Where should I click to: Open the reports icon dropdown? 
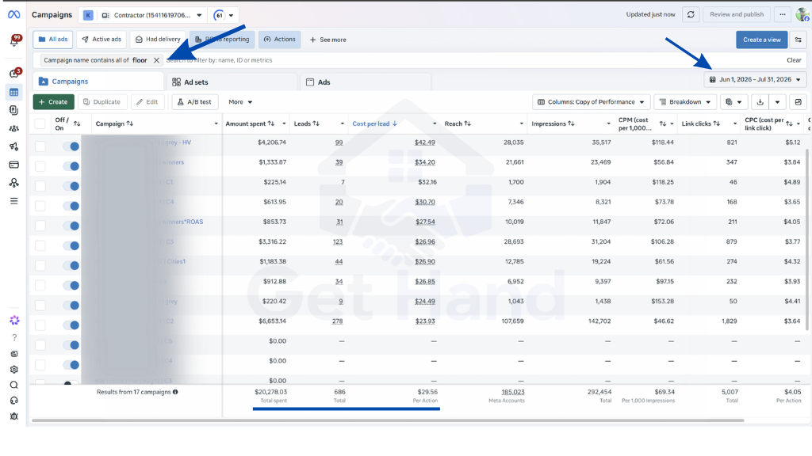point(733,102)
